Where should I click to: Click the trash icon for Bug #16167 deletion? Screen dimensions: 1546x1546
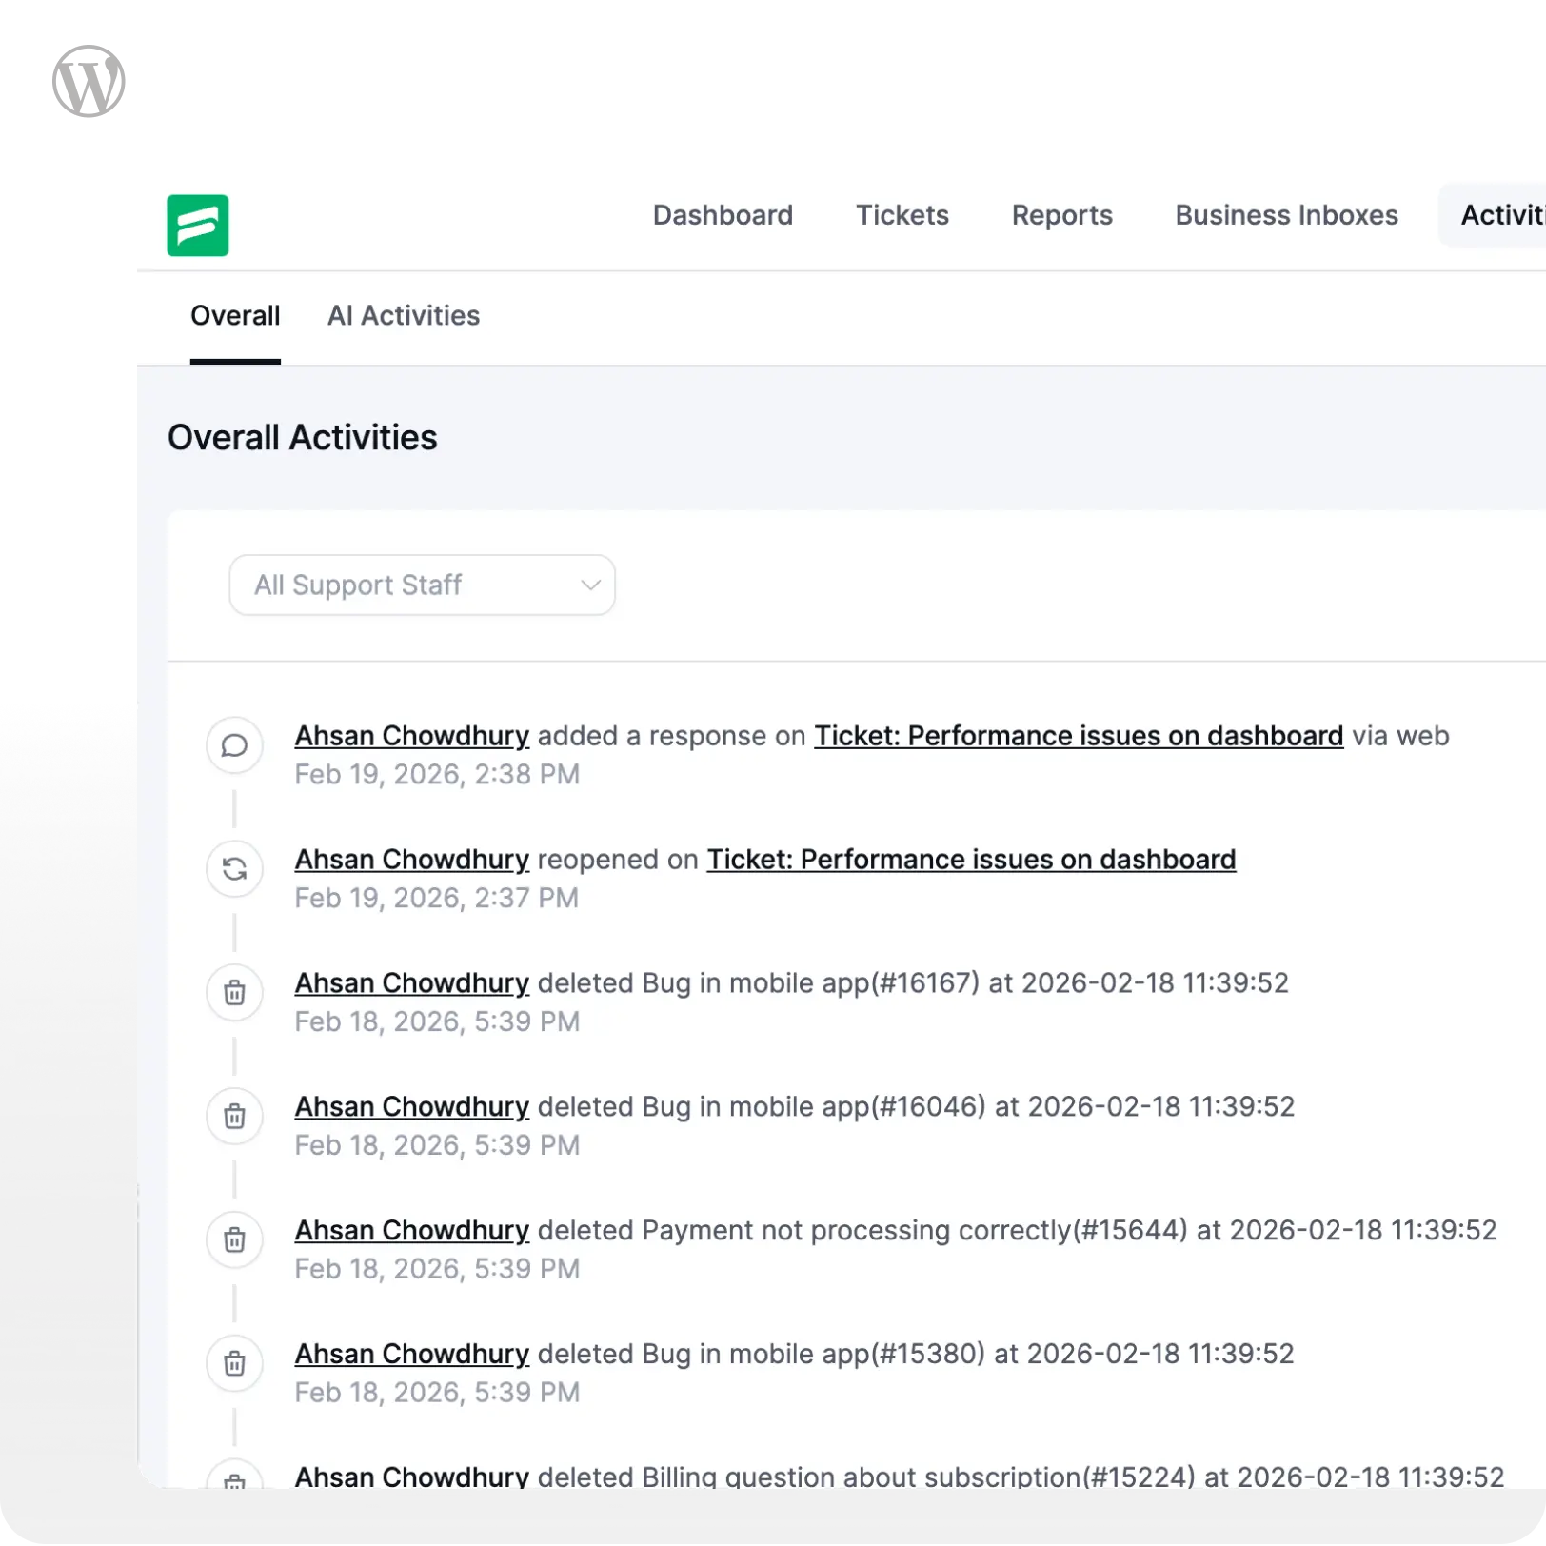pyautogui.click(x=234, y=993)
